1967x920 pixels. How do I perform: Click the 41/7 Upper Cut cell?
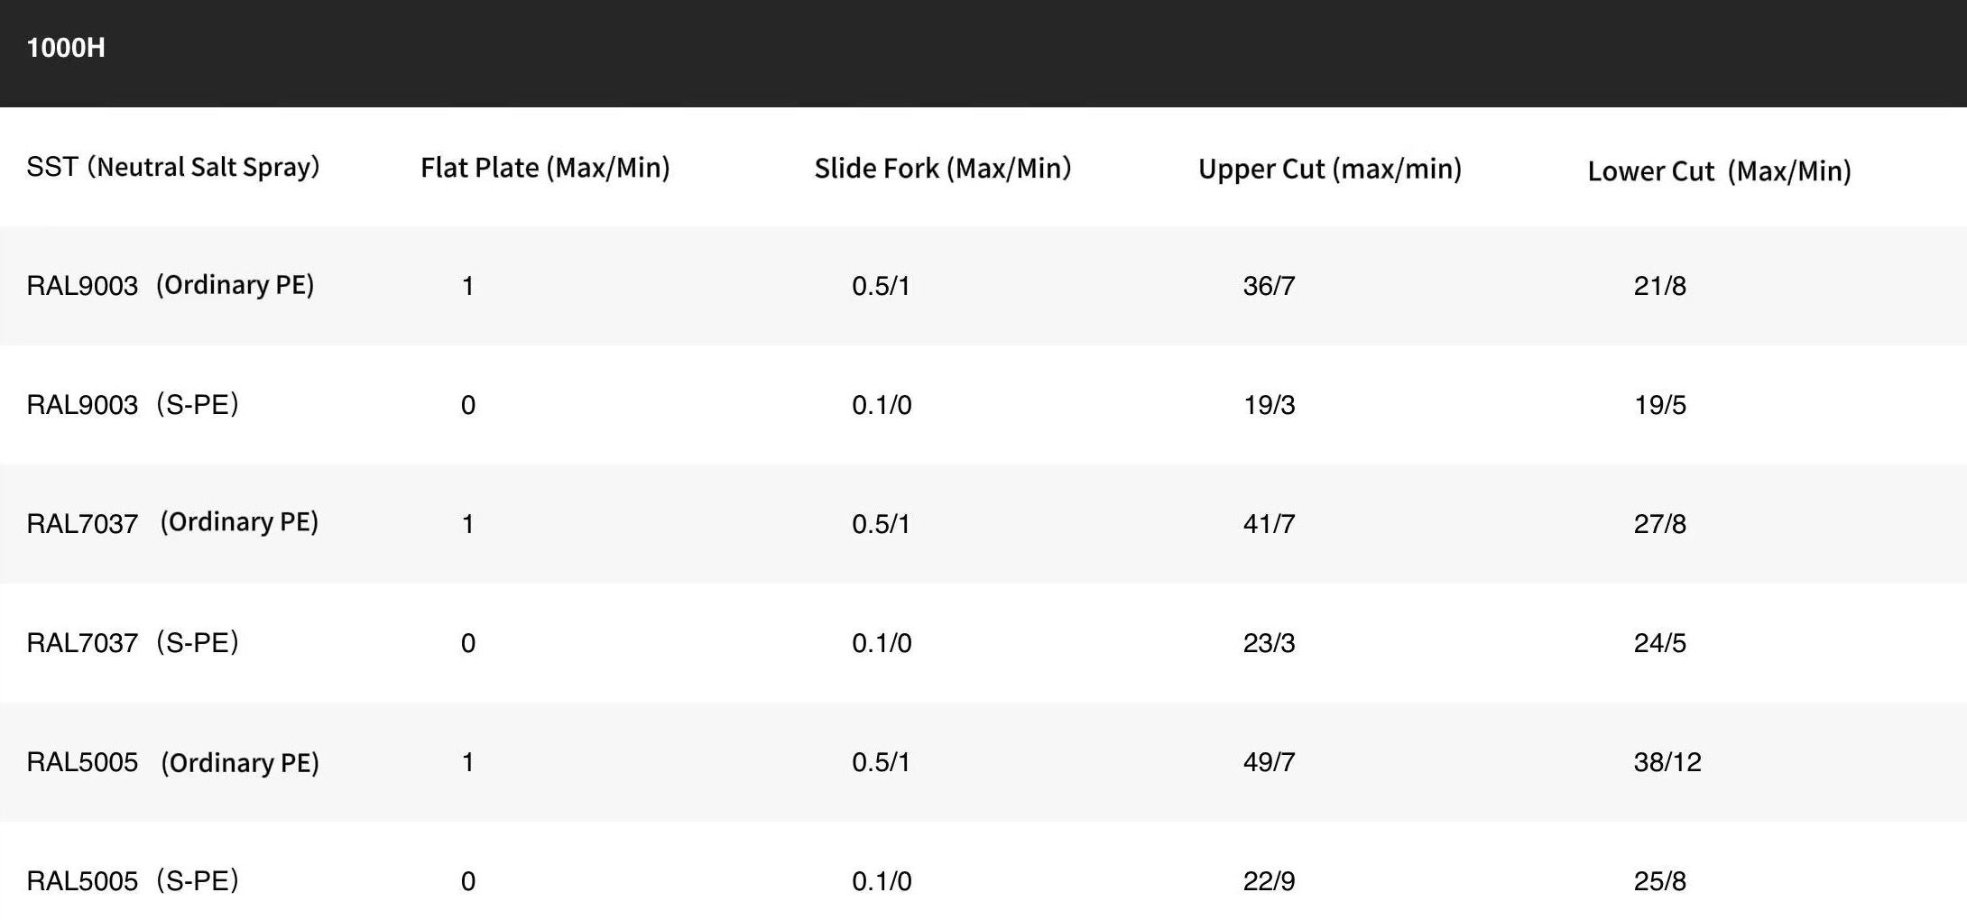1269,524
